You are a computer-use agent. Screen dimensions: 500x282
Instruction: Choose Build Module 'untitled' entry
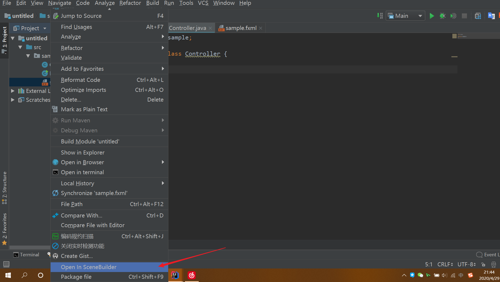click(109, 141)
